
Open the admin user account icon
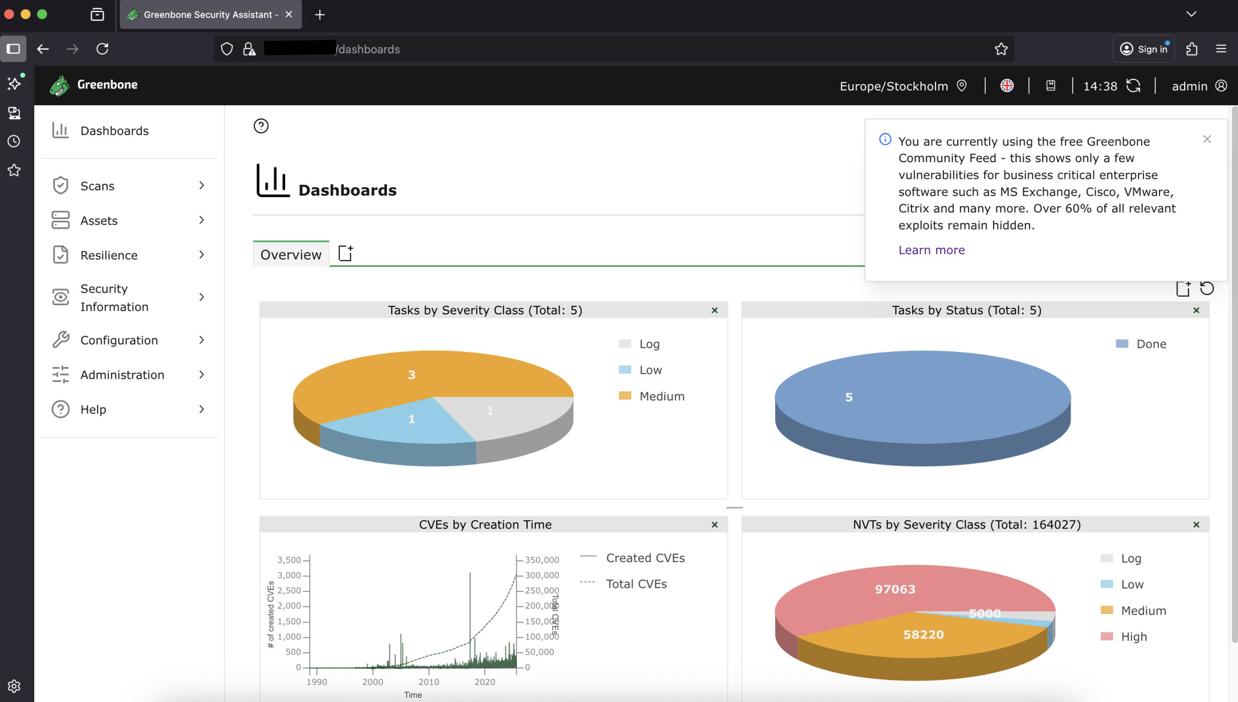pos(1221,86)
